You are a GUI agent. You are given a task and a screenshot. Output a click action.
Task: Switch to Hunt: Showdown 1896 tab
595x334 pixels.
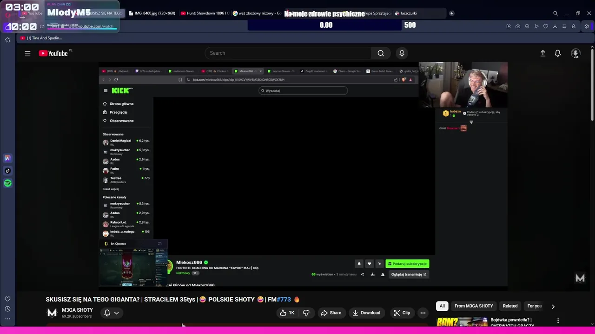coord(204,13)
